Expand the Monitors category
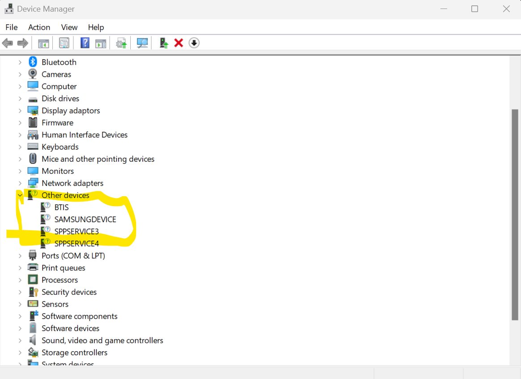Screen dimensions: 521x379 (20, 171)
